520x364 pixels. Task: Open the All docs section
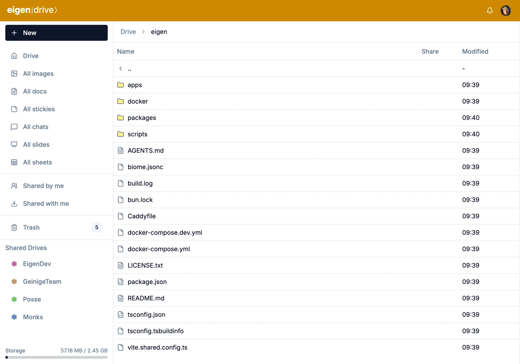point(35,91)
